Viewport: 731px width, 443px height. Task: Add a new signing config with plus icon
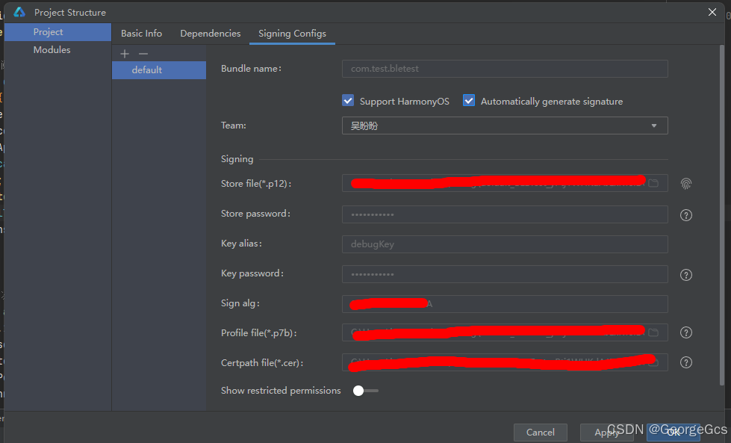coord(124,53)
